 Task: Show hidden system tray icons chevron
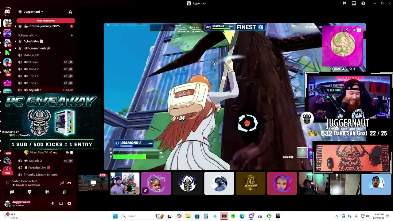337,216
